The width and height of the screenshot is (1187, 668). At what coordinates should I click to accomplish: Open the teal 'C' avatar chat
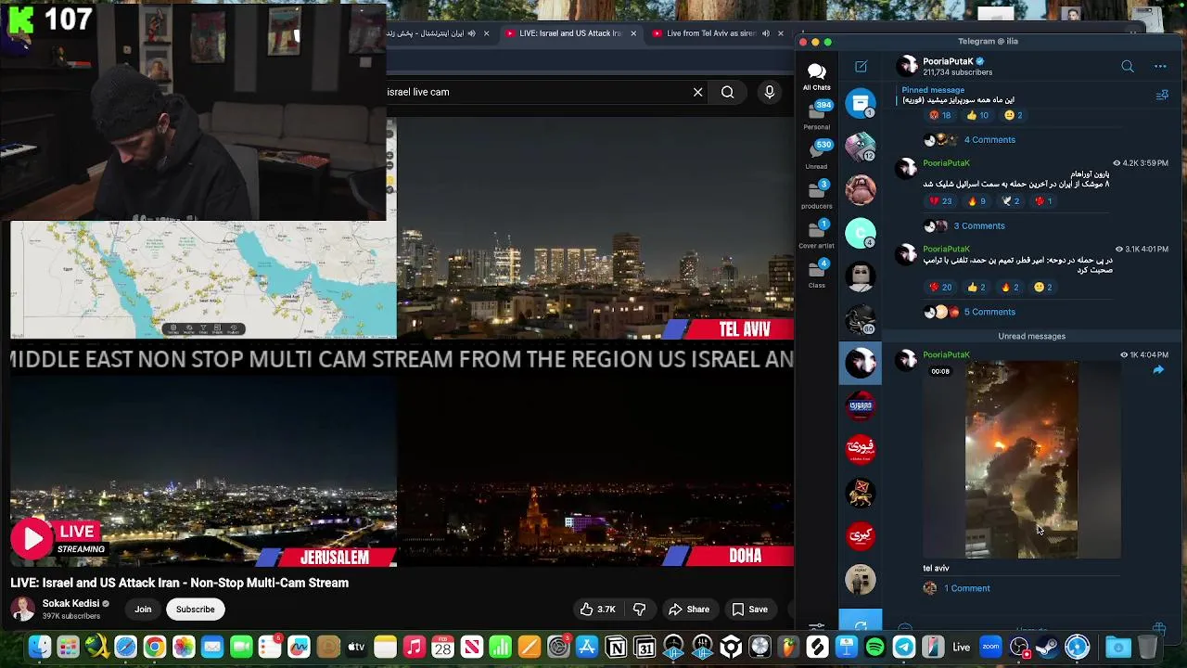(x=861, y=233)
